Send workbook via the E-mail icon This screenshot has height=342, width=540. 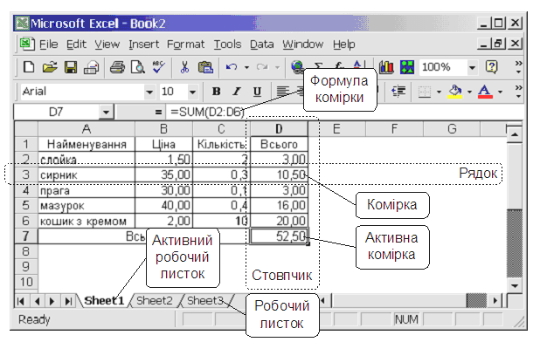(x=91, y=67)
